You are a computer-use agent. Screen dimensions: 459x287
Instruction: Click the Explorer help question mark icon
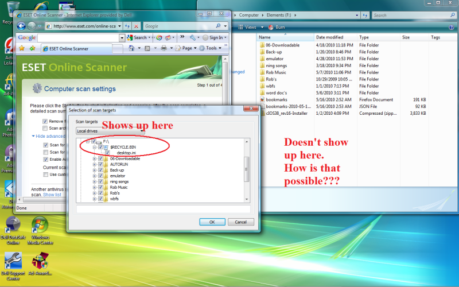(452, 27)
